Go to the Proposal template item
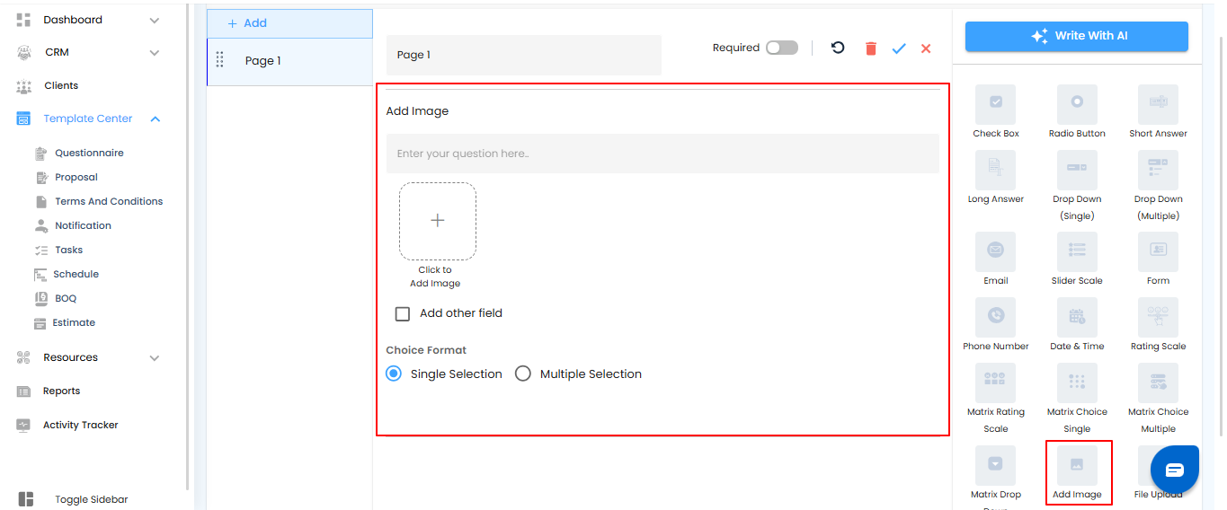The height and width of the screenshot is (510, 1227). (76, 177)
